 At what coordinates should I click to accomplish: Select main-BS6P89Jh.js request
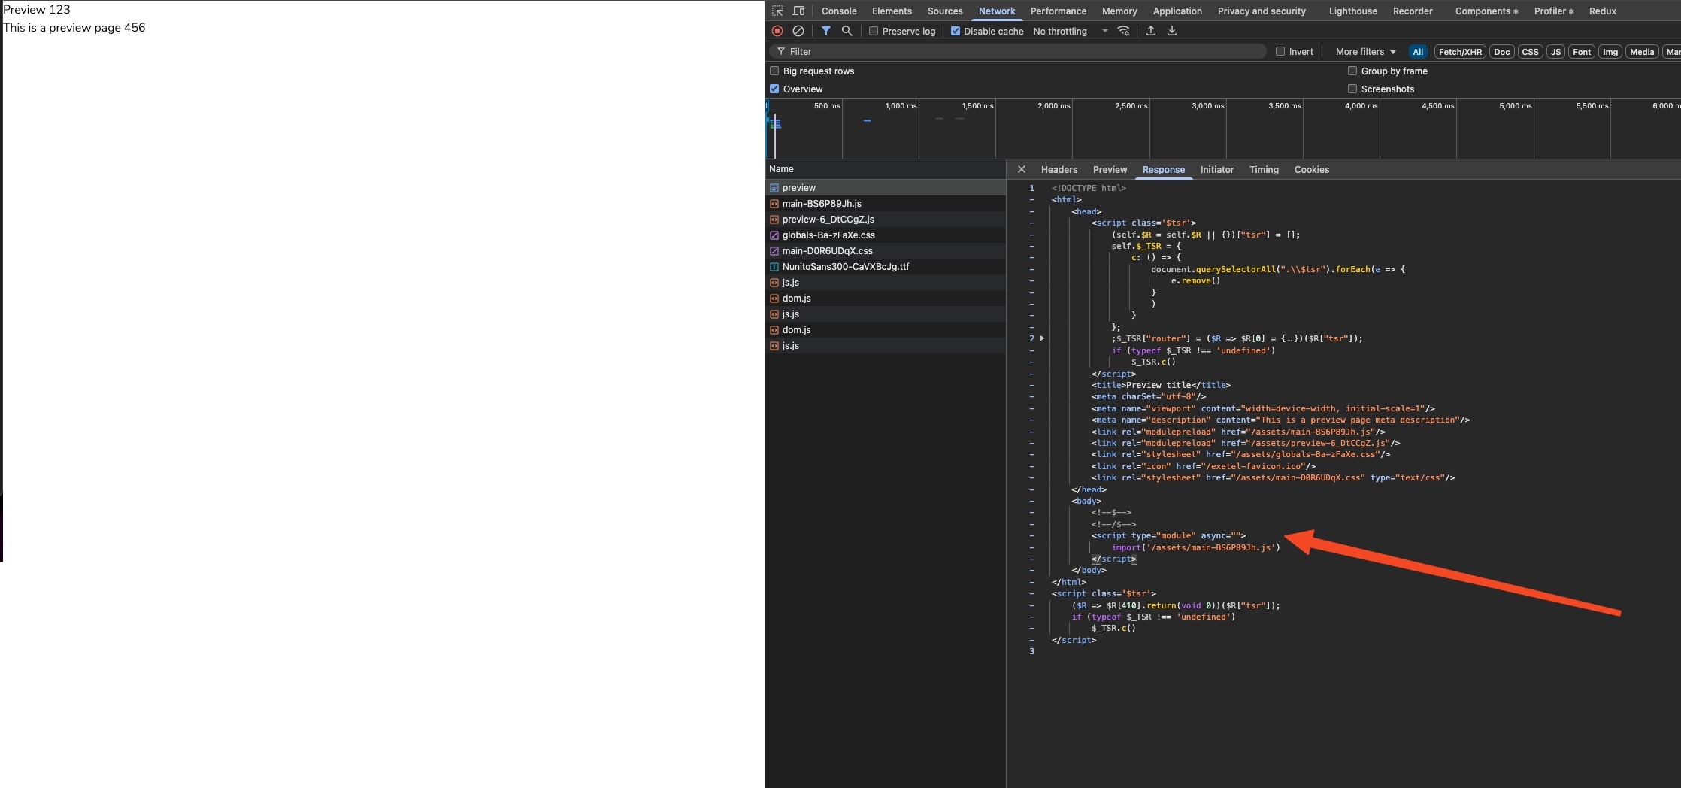886,203
